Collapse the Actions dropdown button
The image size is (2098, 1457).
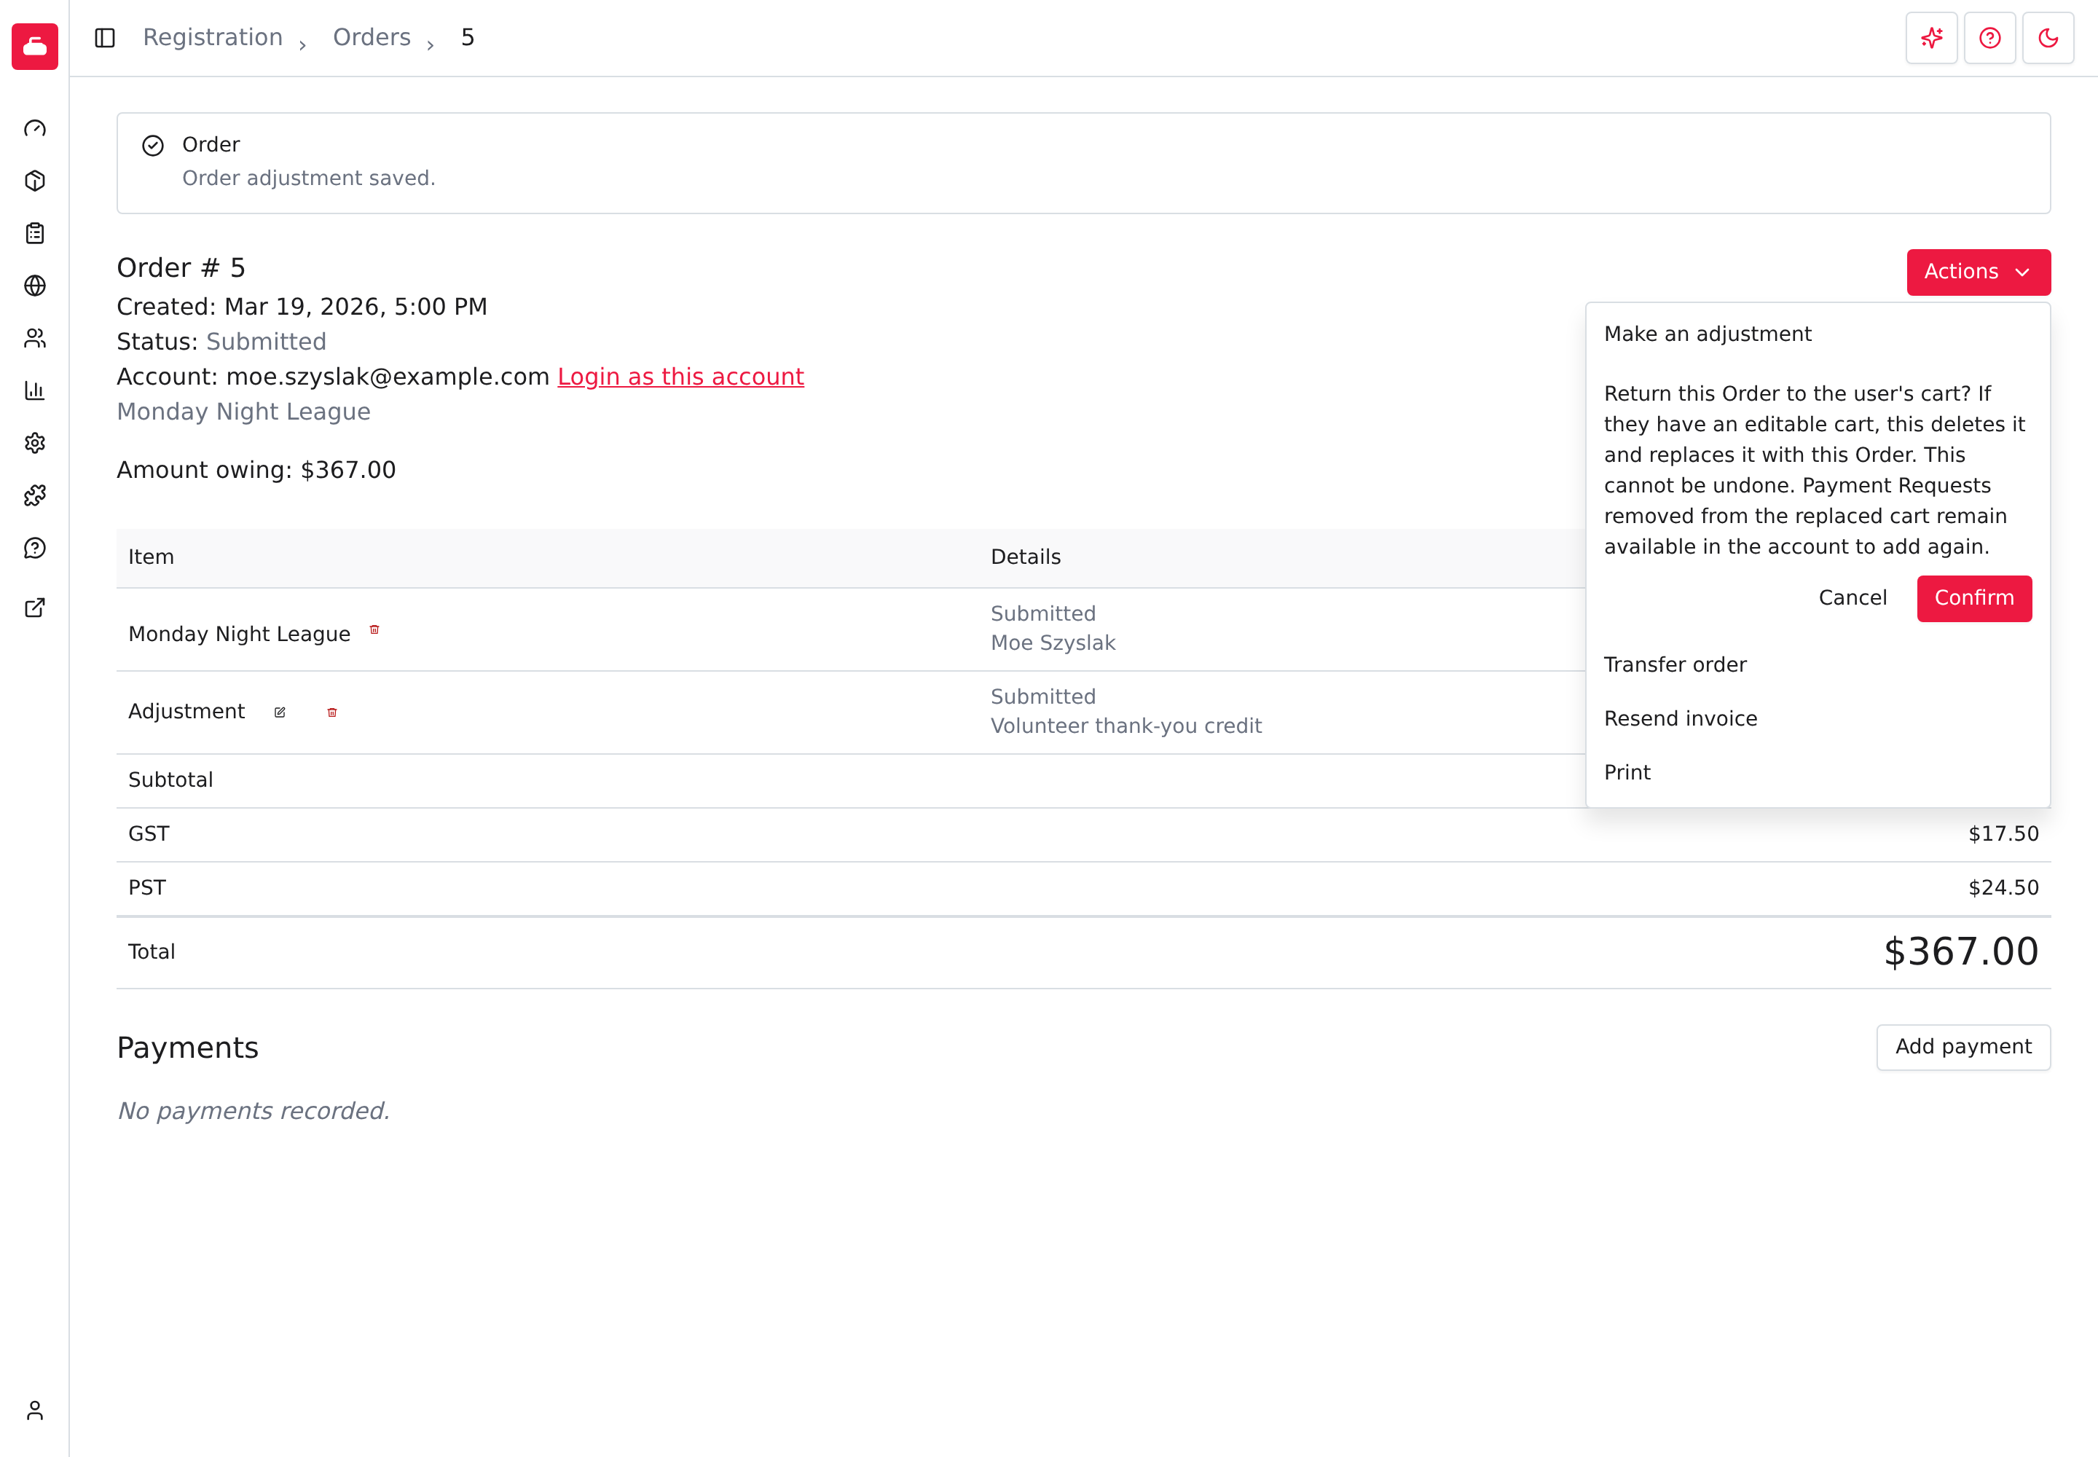coord(1979,272)
